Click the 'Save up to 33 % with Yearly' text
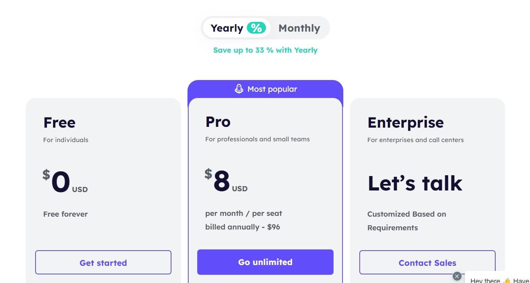 click(x=265, y=50)
